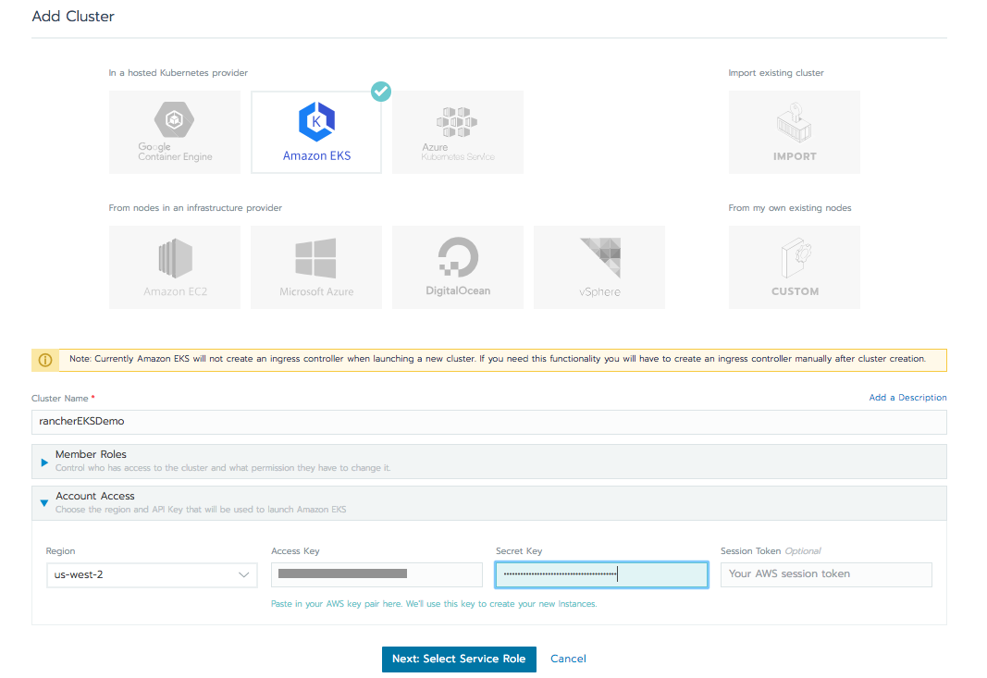Click Add a Description

coord(907,397)
